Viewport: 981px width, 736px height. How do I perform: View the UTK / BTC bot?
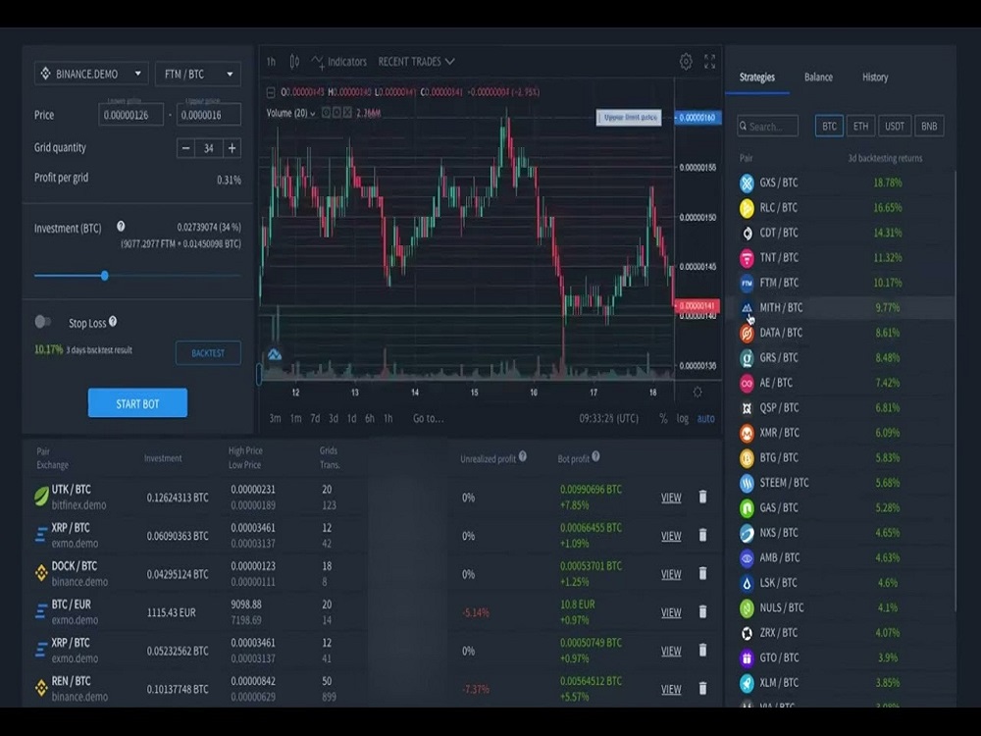[671, 498]
